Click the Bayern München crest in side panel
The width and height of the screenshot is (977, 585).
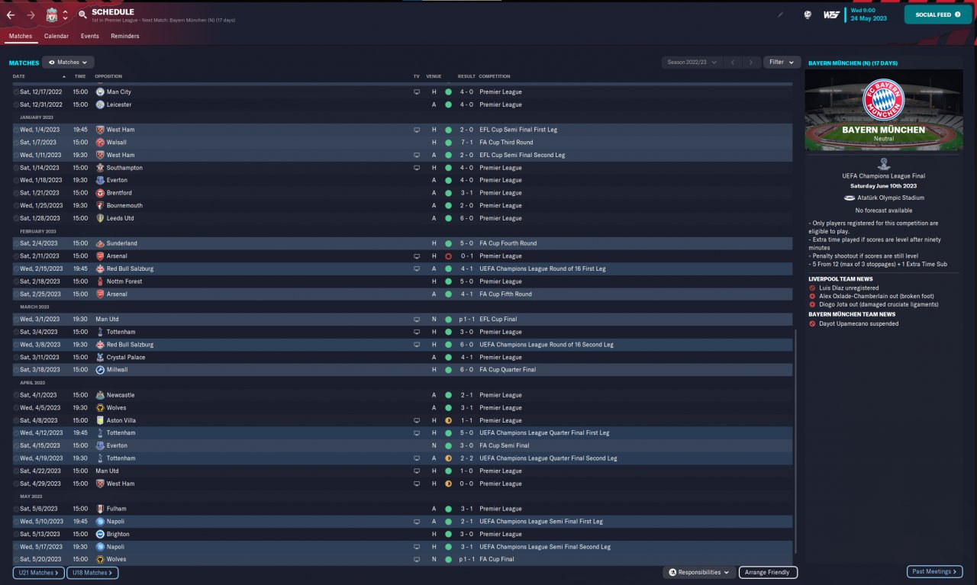[883, 100]
